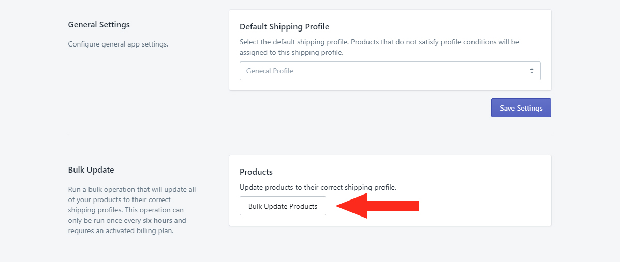Image resolution: width=620 pixels, height=262 pixels.
Task: Click the Products card heading
Action: coord(256,172)
